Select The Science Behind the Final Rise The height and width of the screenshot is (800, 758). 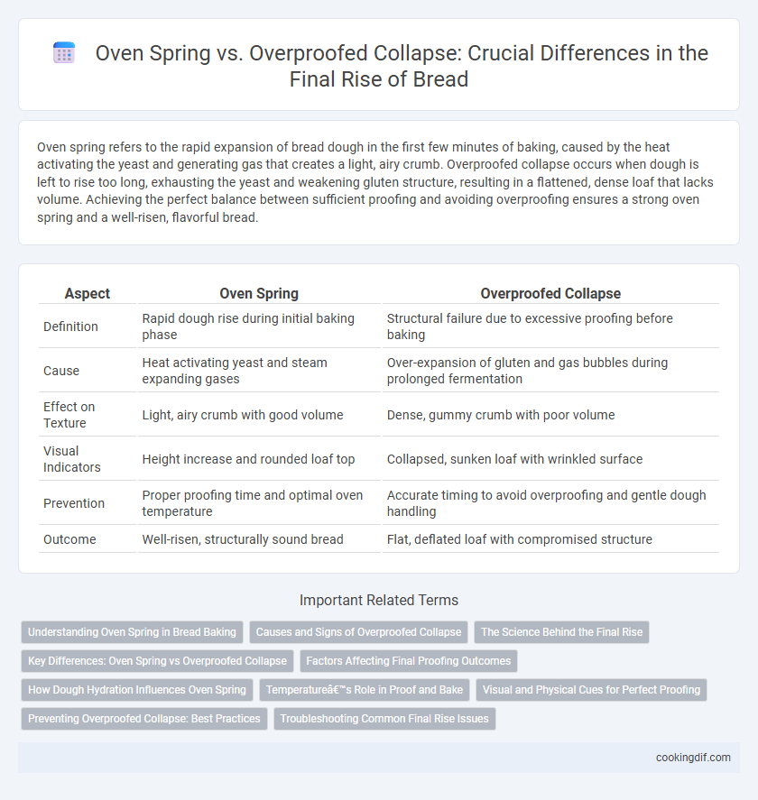(561, 632)
